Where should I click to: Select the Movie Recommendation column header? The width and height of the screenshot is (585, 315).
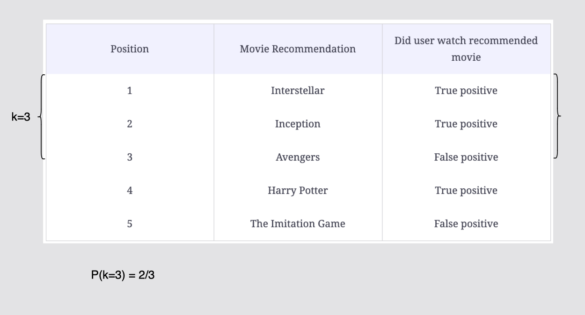[x=298, y=49]
